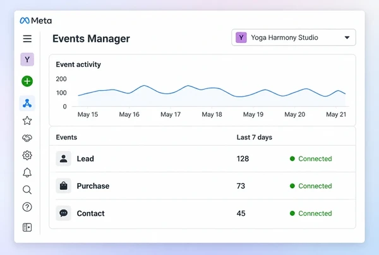The width and height of the screenshot is (379, 255).
Task: Click the 45 count for Contact
Action: 241,213
